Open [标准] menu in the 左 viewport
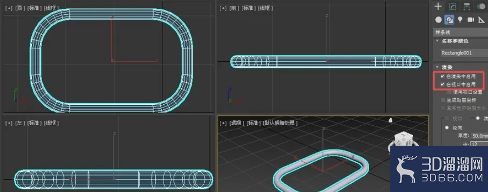The width and height of the screenshot is (488, 192). point(35,123)
